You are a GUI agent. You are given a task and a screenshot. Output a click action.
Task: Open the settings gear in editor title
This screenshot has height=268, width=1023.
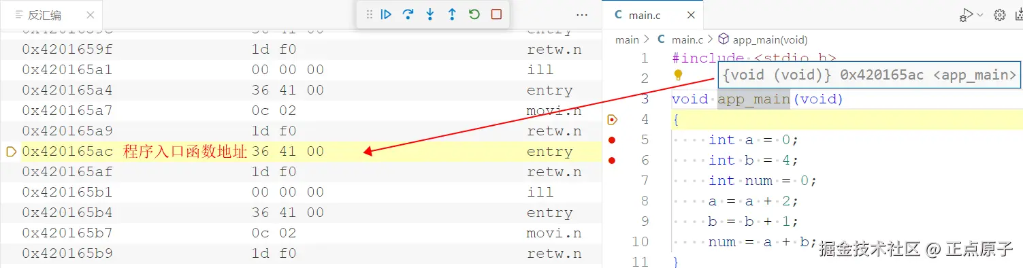(x=1000, y=14)
